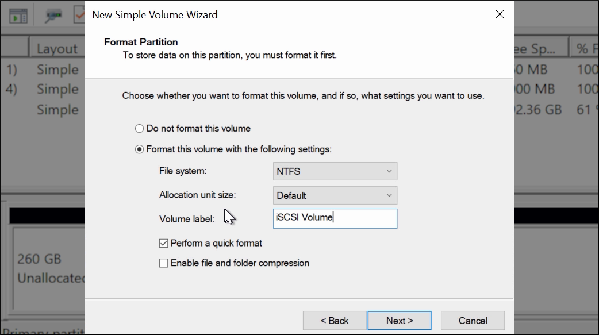Viewport: 599px width, 335px height.
Task: Close the wizard with the X button
Action: [x=500, y=14]
